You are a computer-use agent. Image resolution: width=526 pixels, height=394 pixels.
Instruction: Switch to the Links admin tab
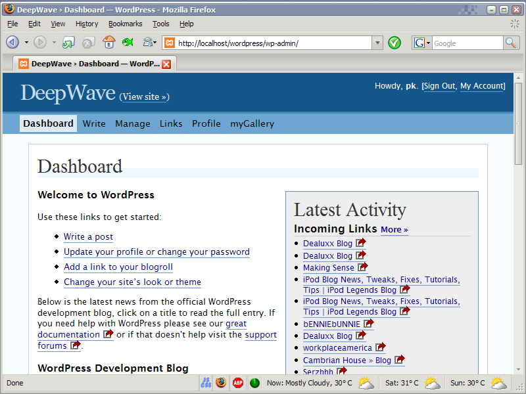pyautogui.click(x=171, y=123)
